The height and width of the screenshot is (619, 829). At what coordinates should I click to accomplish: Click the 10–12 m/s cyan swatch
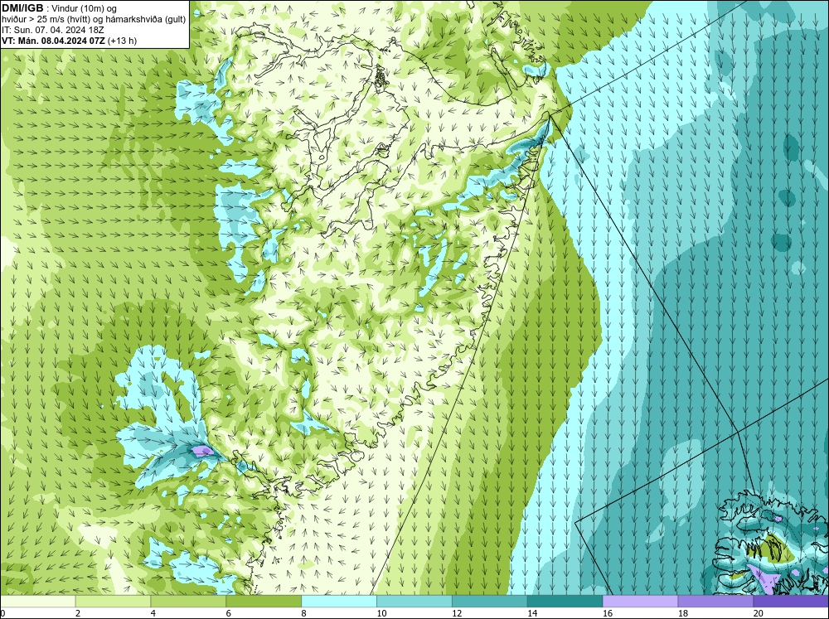[x=414, y=602]
